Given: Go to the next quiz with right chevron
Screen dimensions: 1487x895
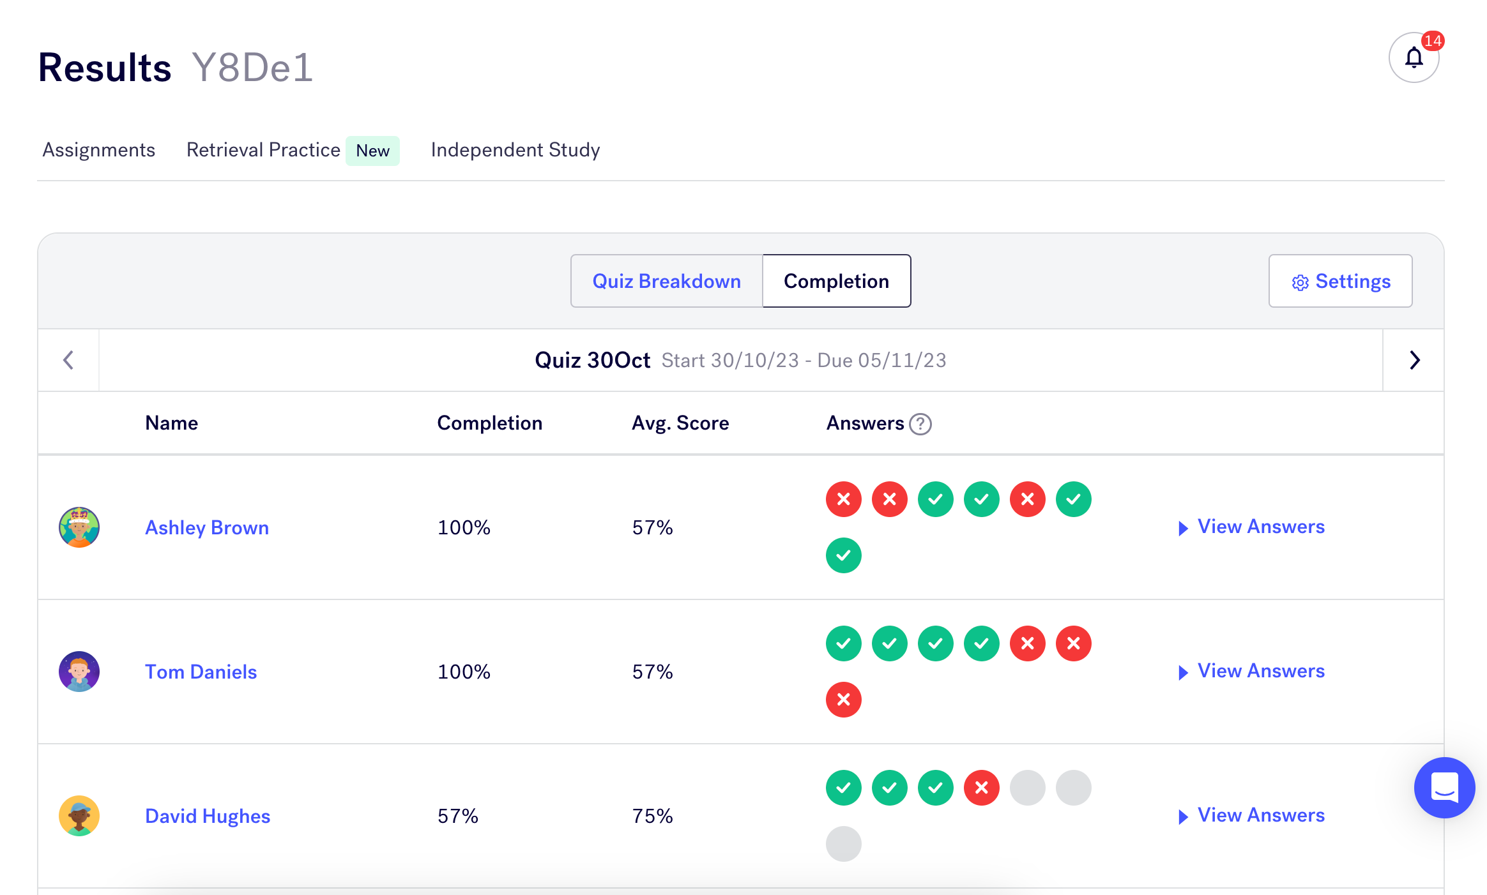Looking at the screenshot, I should click(1414, 360).
